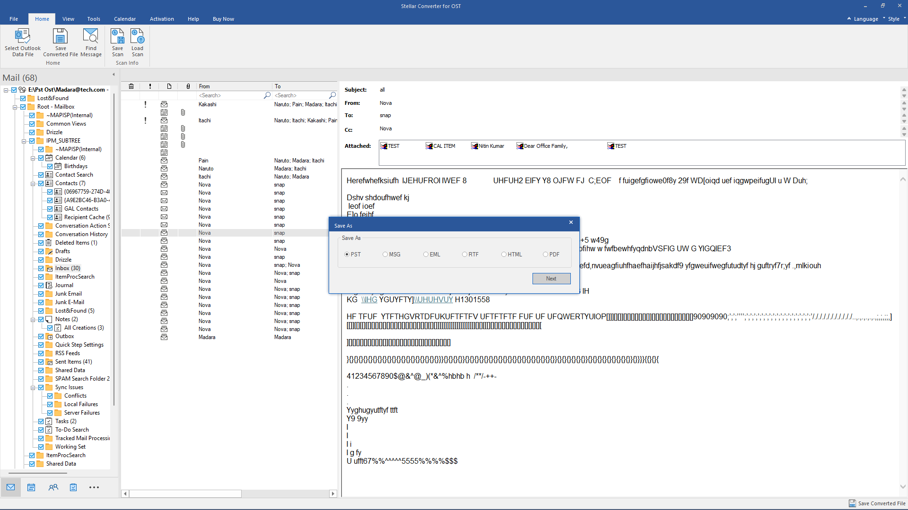908x510 pixels.
Task: Click the delete message icon in toolbar
Action: pos(131,86)
